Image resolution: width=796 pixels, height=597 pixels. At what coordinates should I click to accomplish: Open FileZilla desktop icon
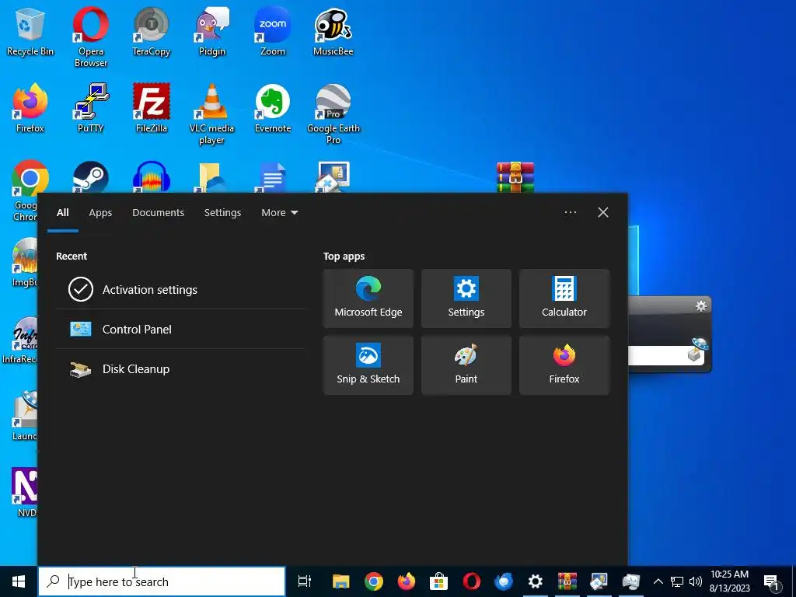(x=152, y=108)
